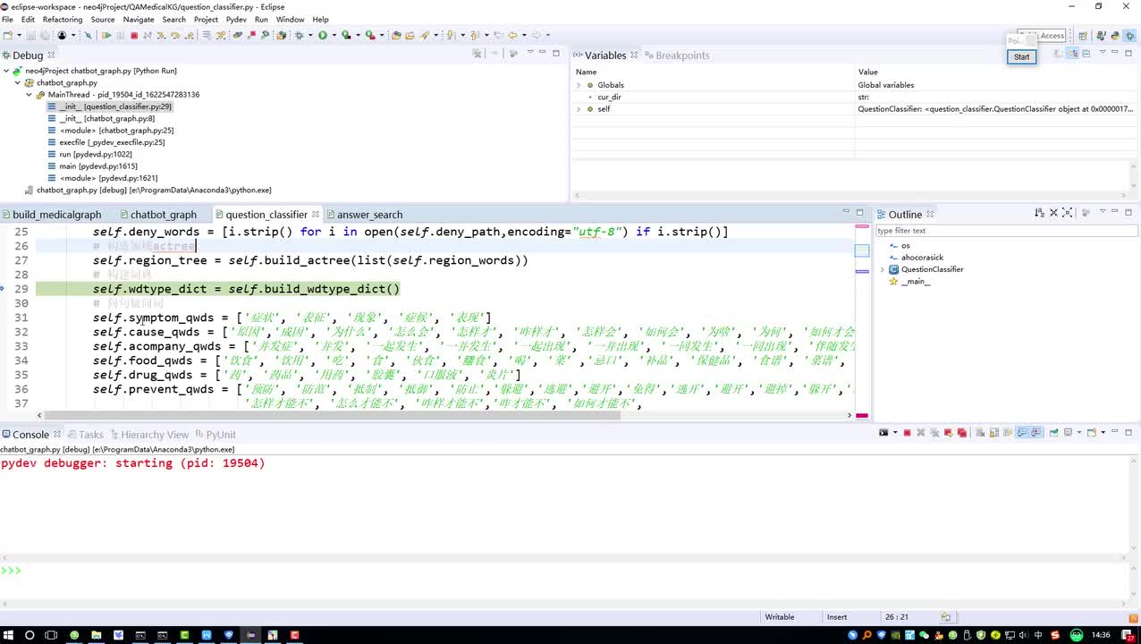Click the QuestionClassifier class icon in Outline
Image resolution: width=1141 pixels, height=644 pixels.
893,269
